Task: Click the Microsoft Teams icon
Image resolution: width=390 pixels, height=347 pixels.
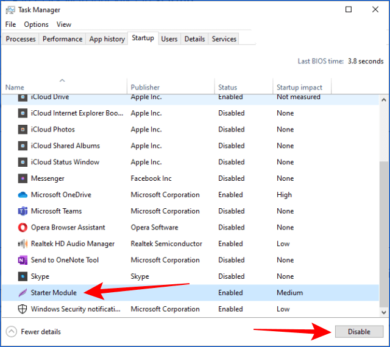Action: 23,211
